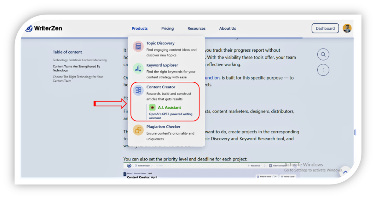This screenshot has height=199, width=376.
Task: Click 'Research, build and construct' description
Action: (169, 96)
